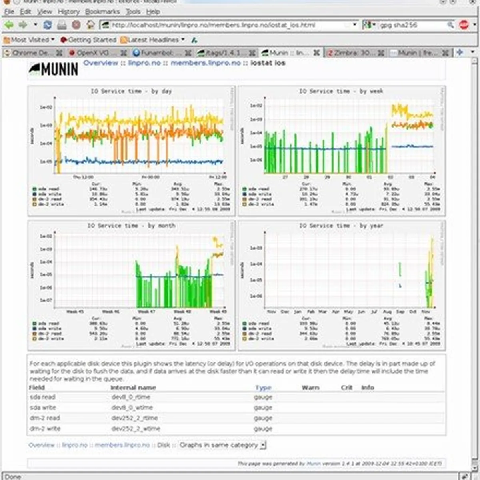Open the Adblock Plus ABP icon
The width and height of the screenshot is (480, 480).
[464, 25]
